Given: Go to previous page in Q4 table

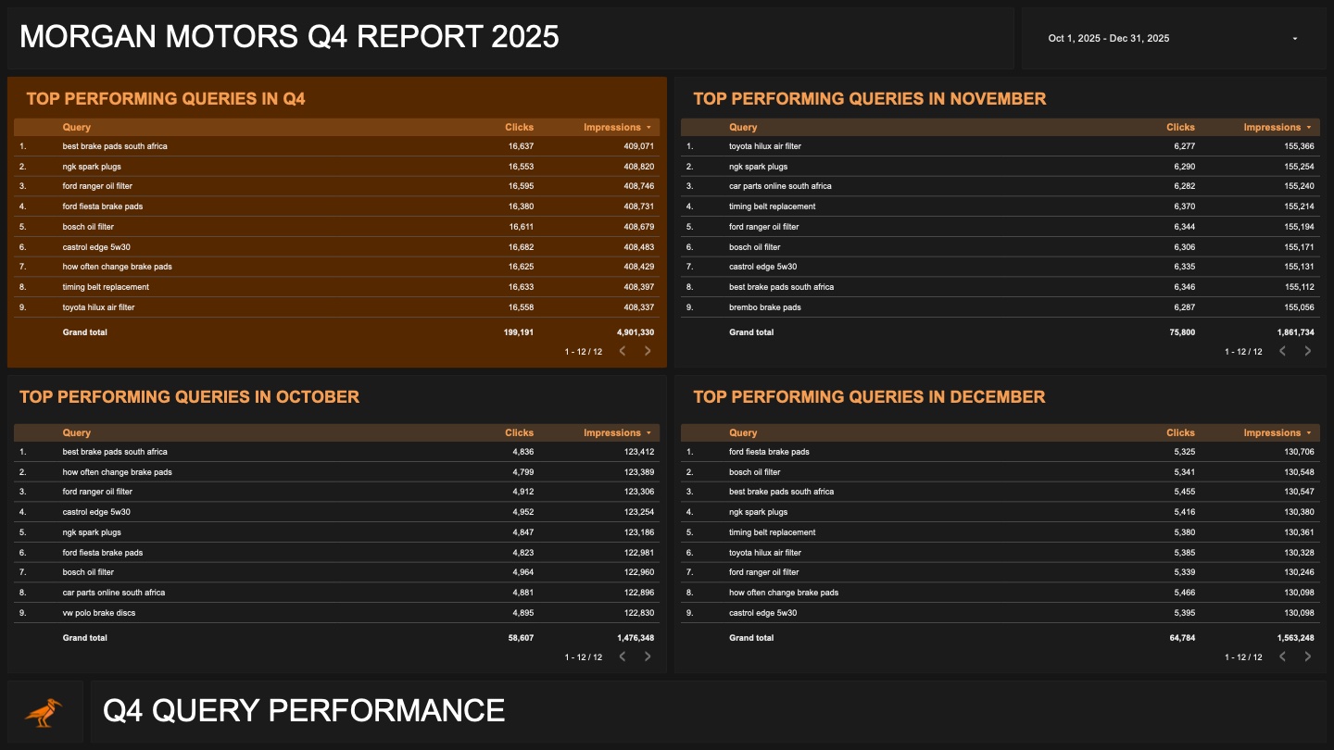Looking at the screenshot, I should (x=623, y=351).
